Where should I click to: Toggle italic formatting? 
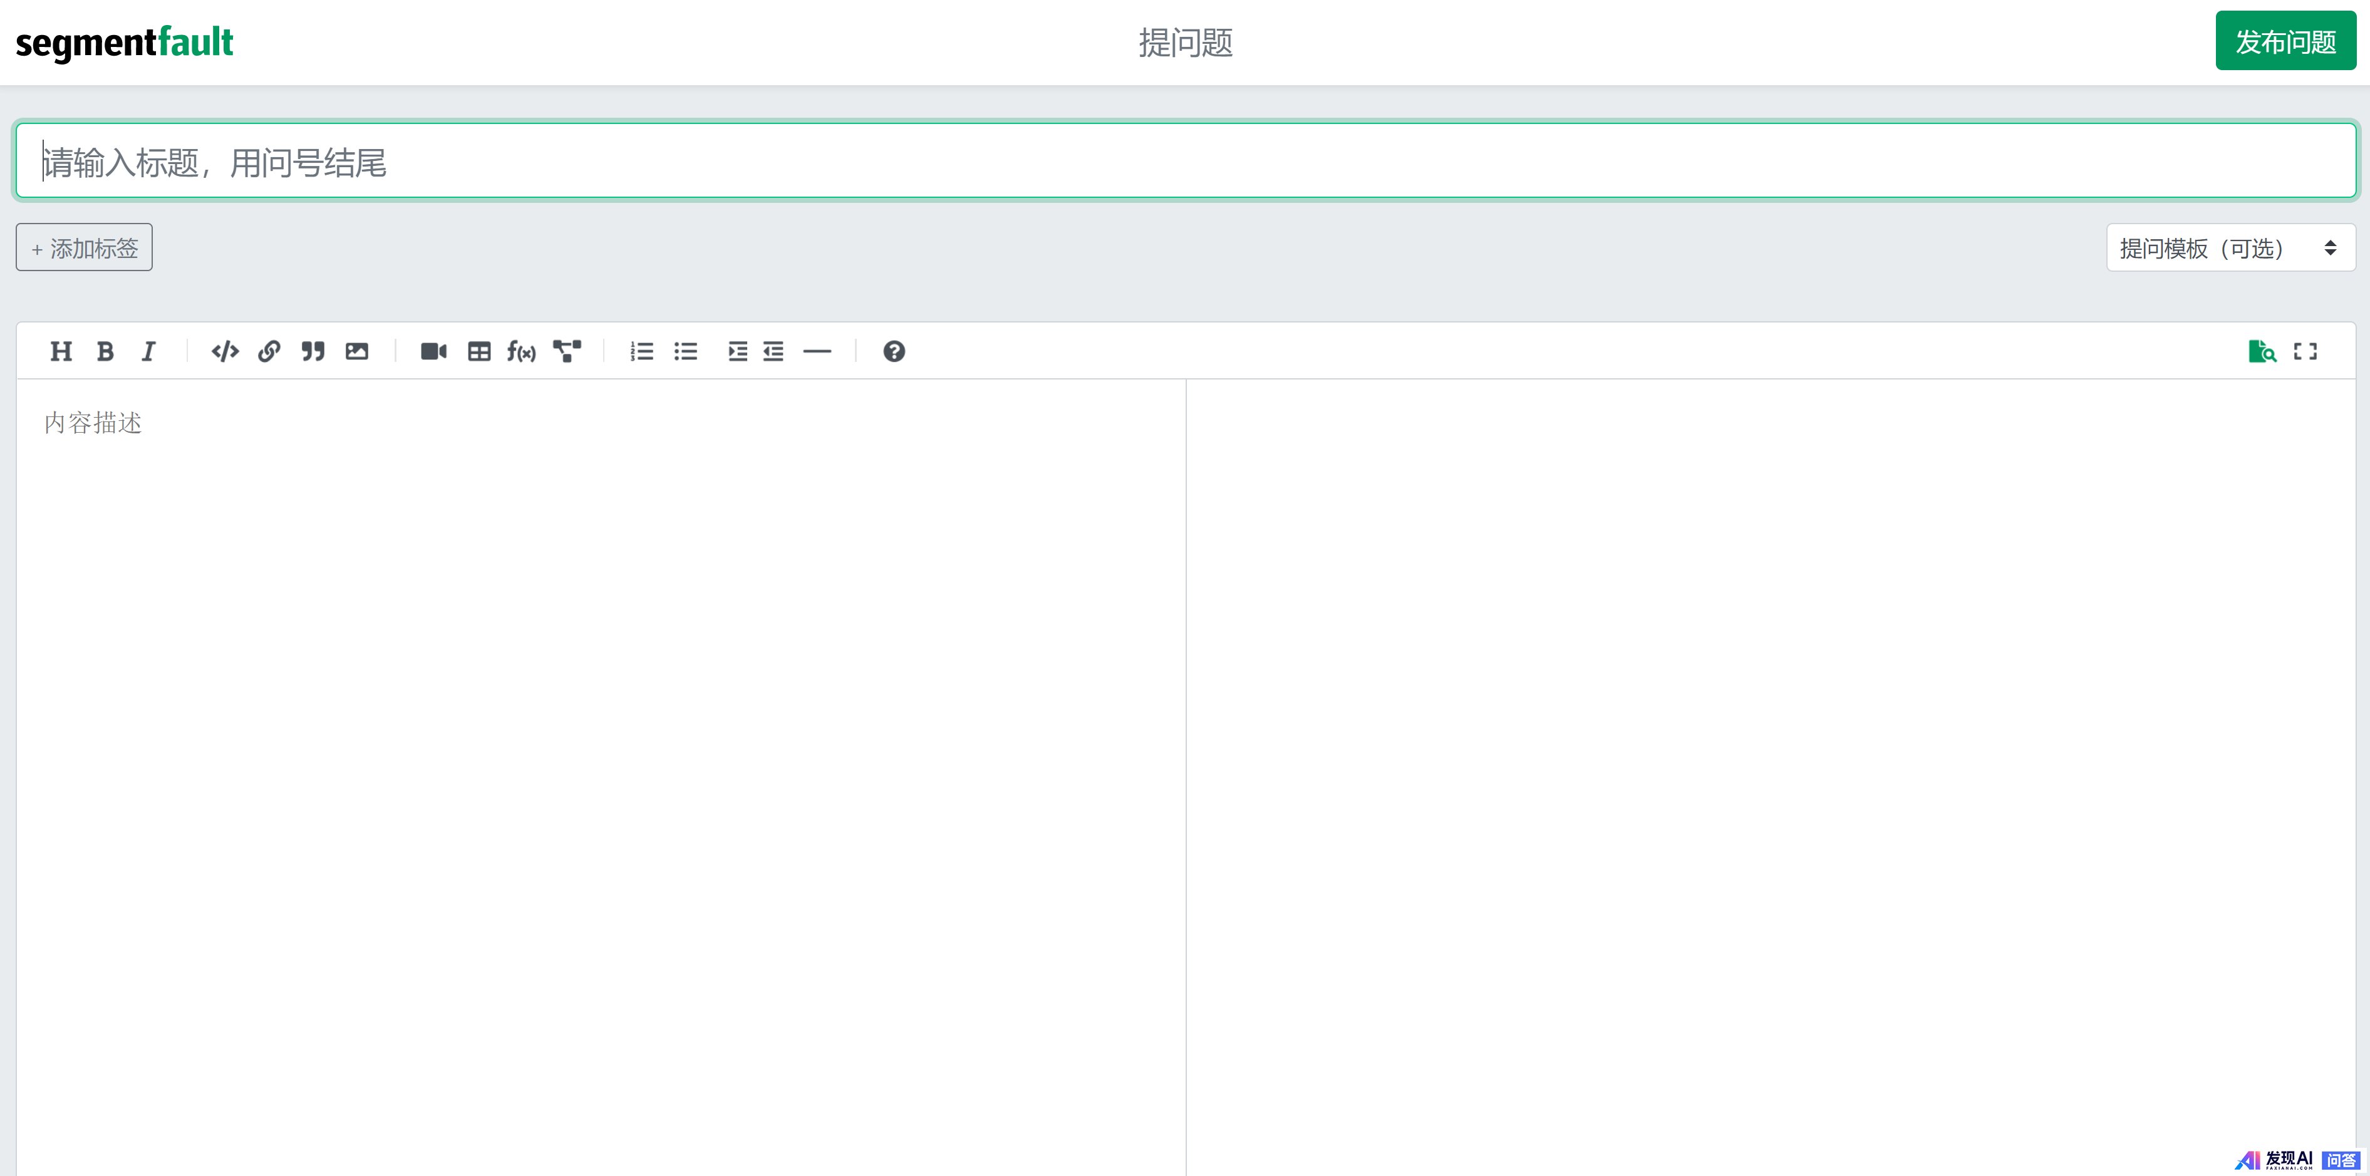click(148, 351)
